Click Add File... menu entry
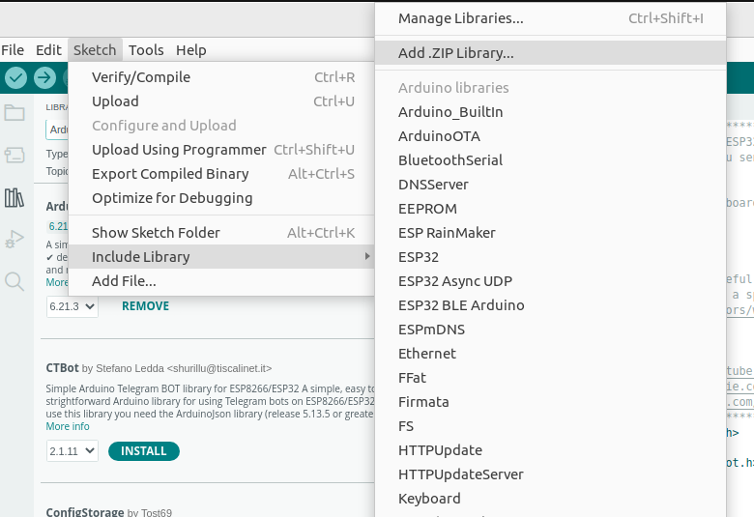Screen dimensions: 754x517 [221, 281]
